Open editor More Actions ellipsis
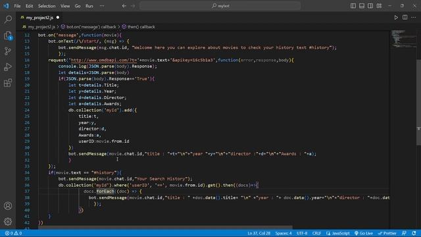Image resolution: width=421 pixels, height=237 pixels. (x=414, y=18)
